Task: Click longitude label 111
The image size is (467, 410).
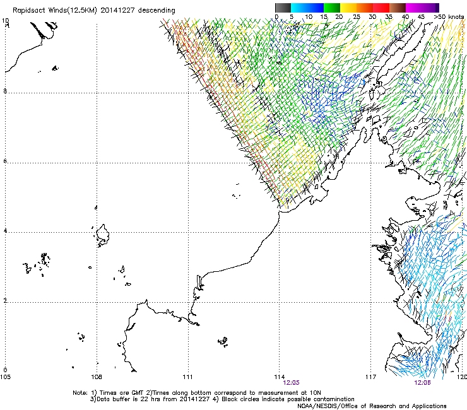Action: click(187, 377)
